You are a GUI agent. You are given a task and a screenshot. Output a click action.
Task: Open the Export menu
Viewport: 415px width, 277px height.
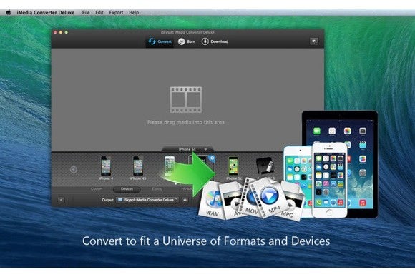(x=116, y=12)
